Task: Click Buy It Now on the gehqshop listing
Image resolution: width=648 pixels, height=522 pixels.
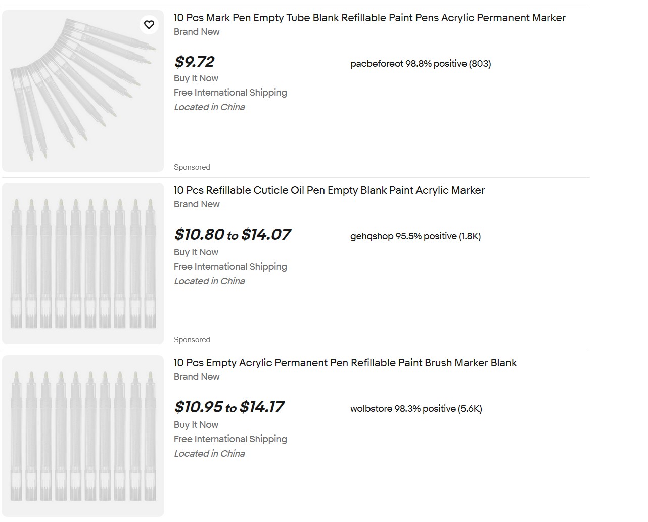Action: (196, 252)
